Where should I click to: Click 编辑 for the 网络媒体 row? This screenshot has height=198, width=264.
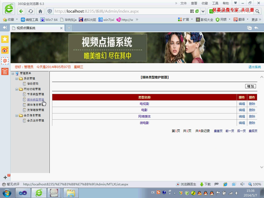242,117
